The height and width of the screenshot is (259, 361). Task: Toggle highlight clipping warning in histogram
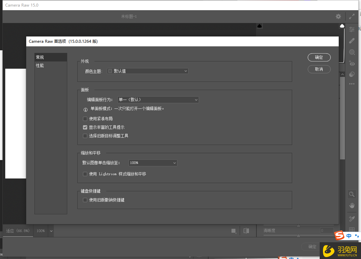click(x=342, y=26)
